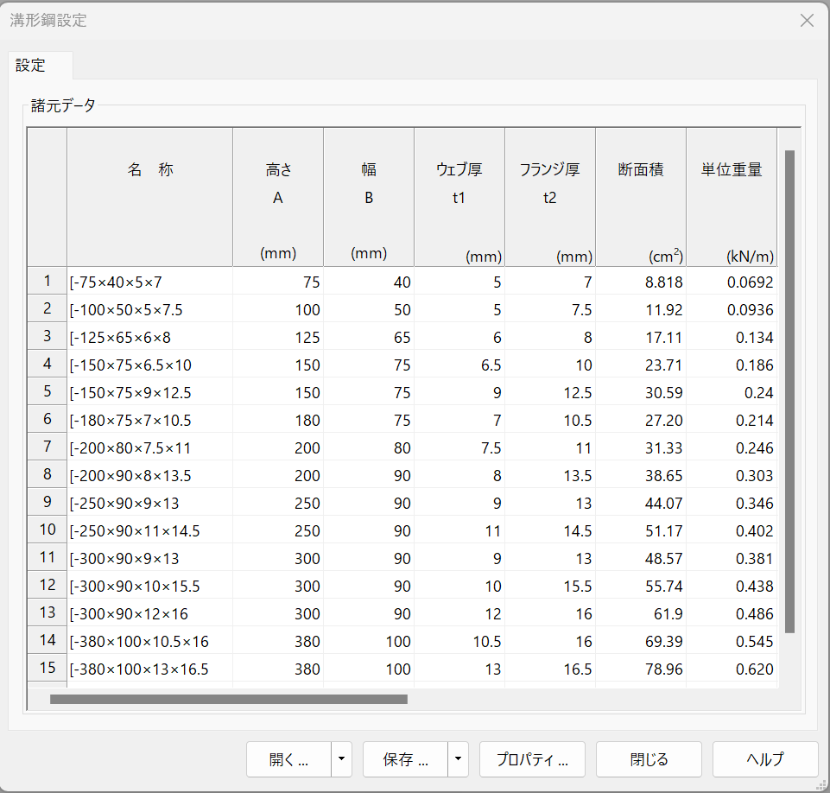Expand the dropdown arrow beside 開く
The height and width of the screenshot is (793, 830).
tap(342, 760)
